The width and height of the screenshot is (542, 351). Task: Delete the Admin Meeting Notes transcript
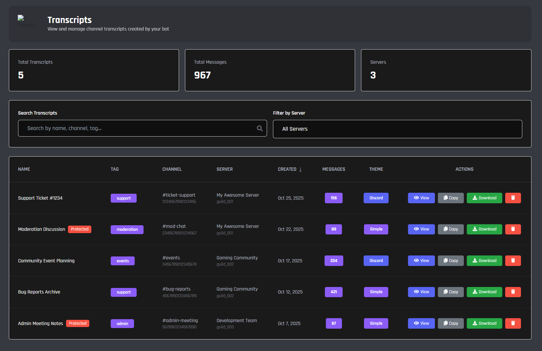pos(513,323)
